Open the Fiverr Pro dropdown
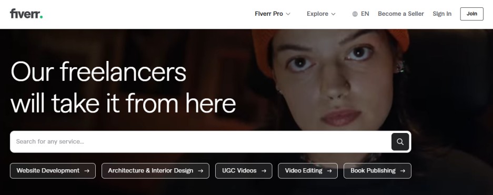This screenshot has height=195, width=493. 273,14
